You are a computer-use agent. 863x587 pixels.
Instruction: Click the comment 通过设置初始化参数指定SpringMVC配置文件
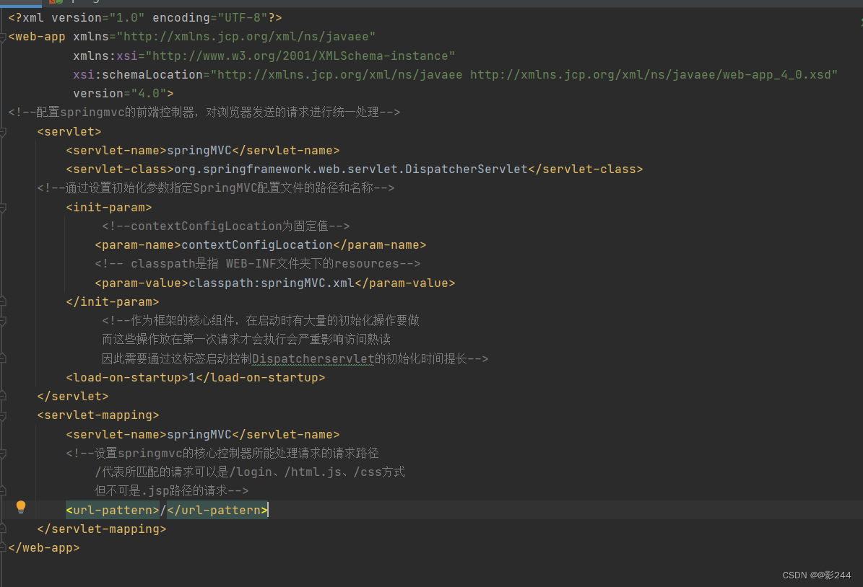(216, 188)
